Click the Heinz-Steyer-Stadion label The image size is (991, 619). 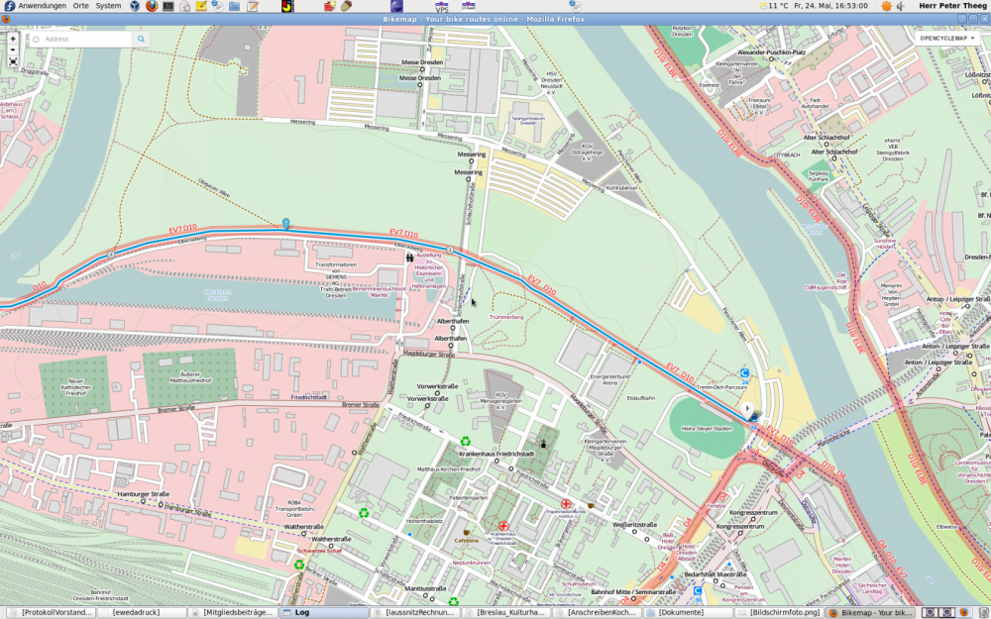coord(706,428)
